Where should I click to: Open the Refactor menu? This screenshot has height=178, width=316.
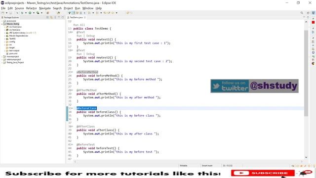click(x=32, y=8)
